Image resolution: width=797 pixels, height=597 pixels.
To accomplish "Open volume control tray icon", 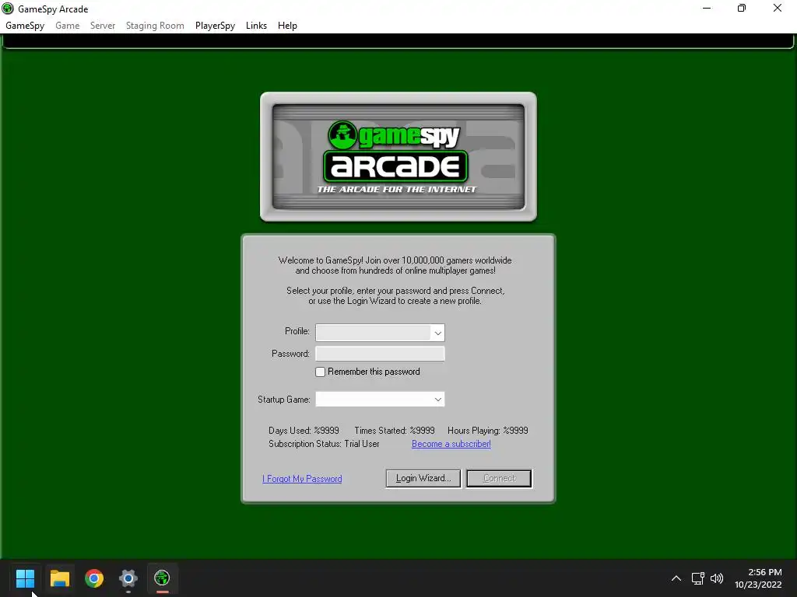I will coord(717,578).
